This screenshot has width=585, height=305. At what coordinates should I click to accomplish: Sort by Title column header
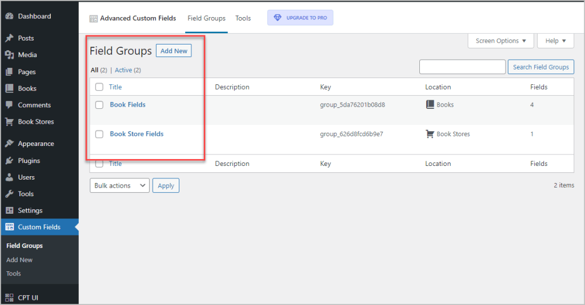click(x=115, y=87)
